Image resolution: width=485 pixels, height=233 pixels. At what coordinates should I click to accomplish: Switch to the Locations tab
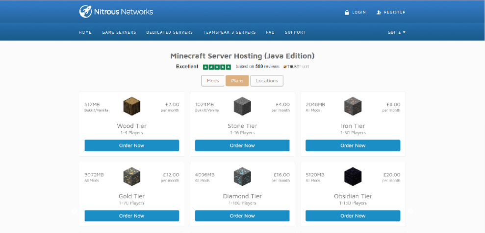coord(267,81)
